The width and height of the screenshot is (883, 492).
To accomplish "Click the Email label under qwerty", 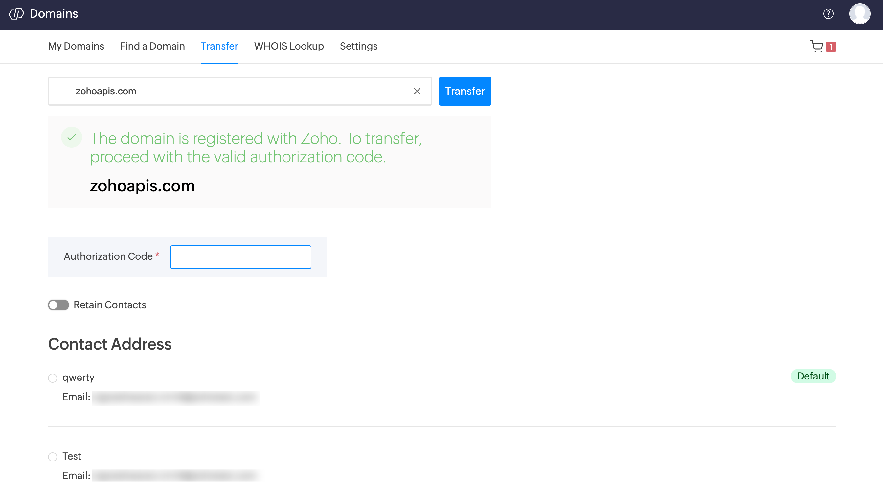I will pyautogui.click(x=76, y=397).
